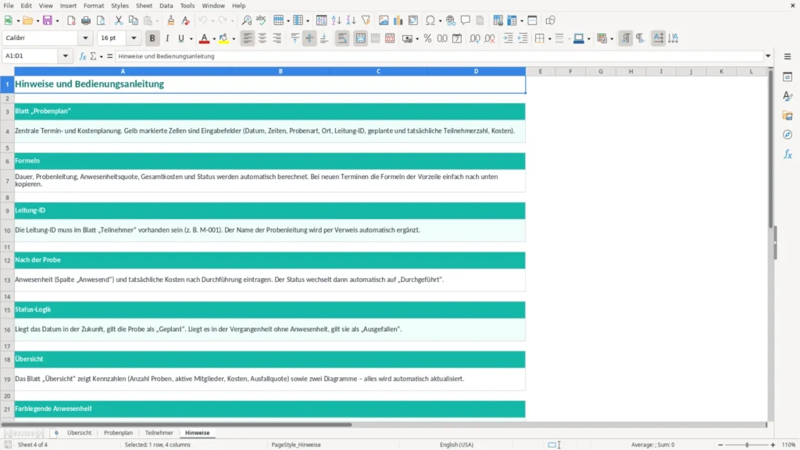This screenshot has height=450, width=800.
Task: Open the Find and Replace tool
Action: point(246,20)
